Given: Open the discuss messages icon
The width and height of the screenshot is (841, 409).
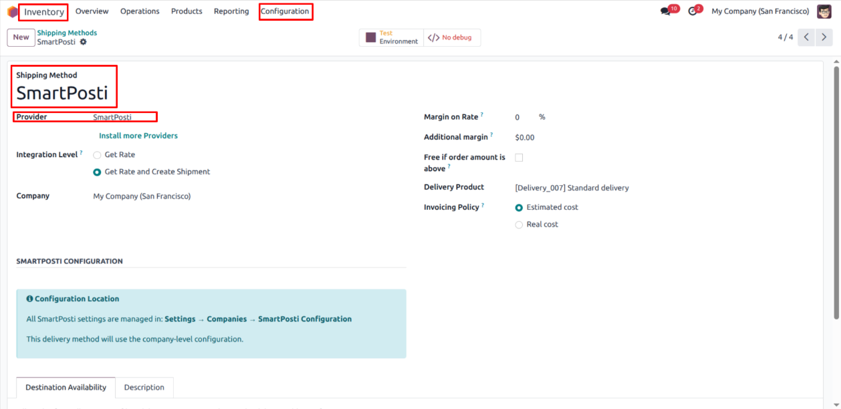Looking at the screenshot, I should click(665, 11).
